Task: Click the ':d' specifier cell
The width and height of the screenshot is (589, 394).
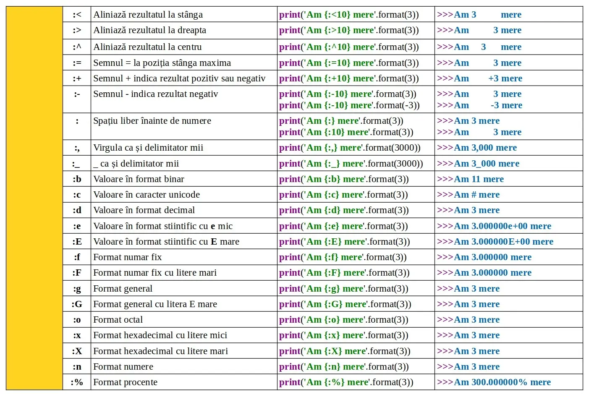Action: coord(77,210)
